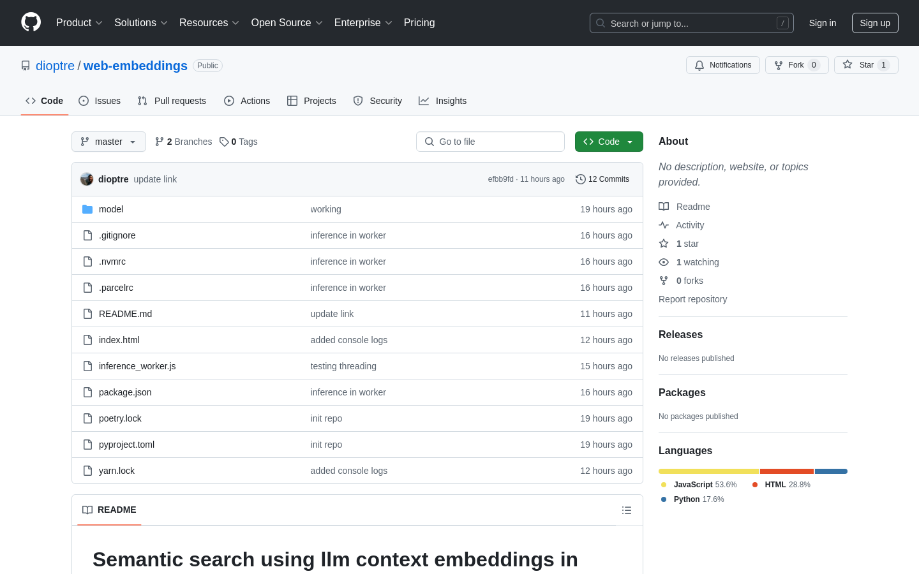Click the star icon beside 1 star
919x574 pixels.
tap(664, 244)
